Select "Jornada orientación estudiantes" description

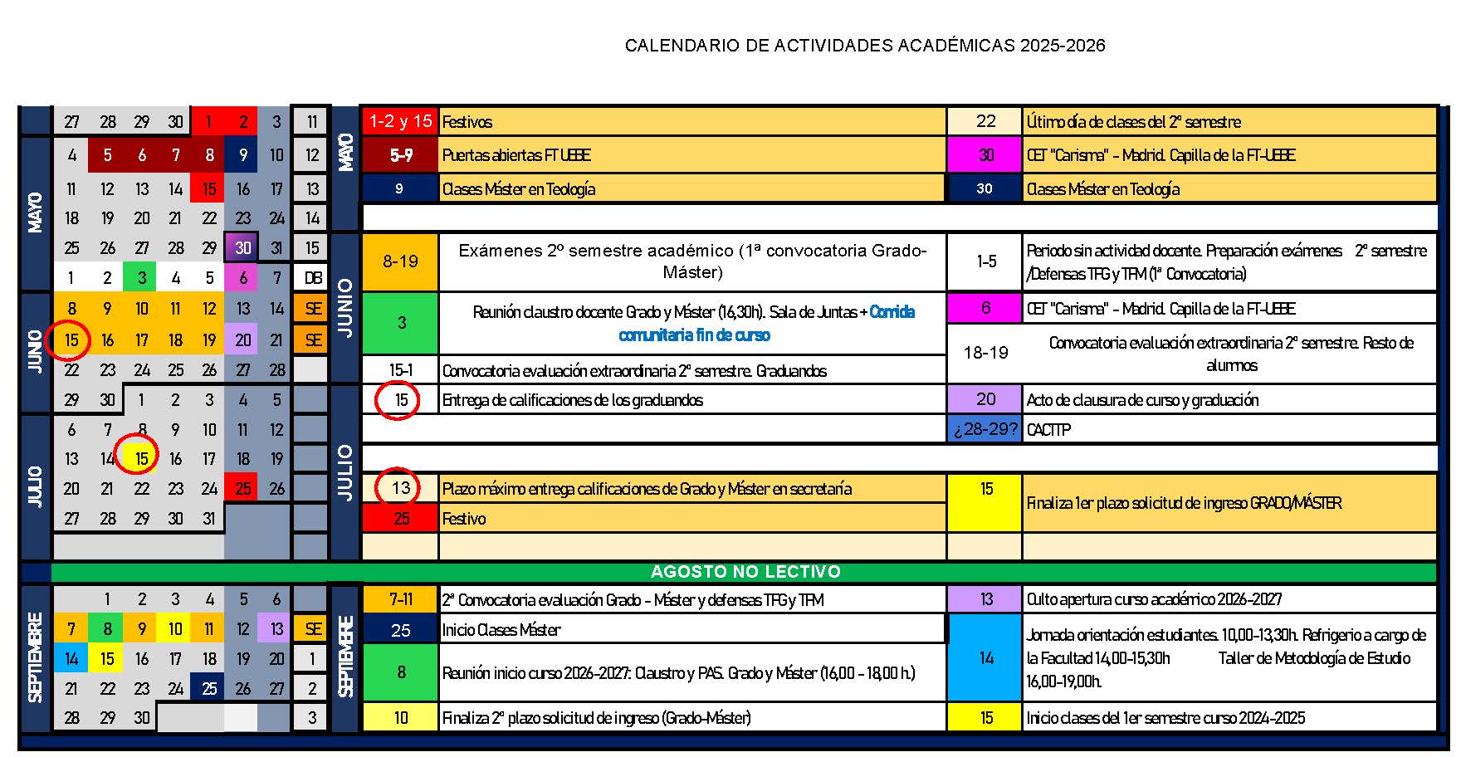(1226, 658)
